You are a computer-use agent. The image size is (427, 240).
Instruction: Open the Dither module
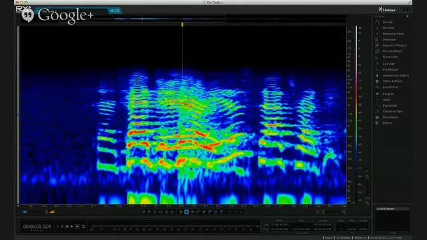coord(387,123)
